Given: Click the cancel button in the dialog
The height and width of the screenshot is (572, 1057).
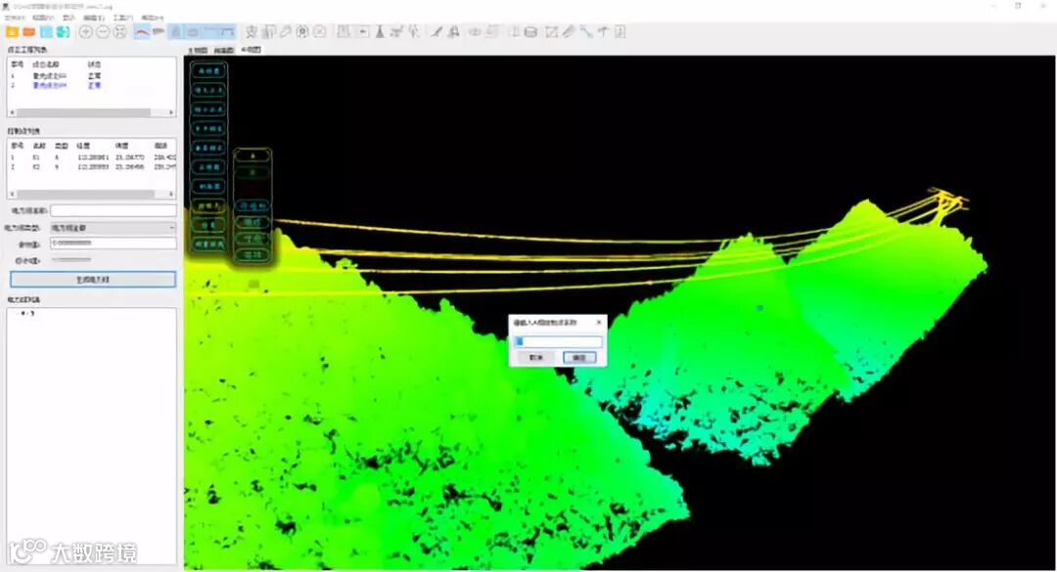Looking at the screenshot, I should pos(536,357).
